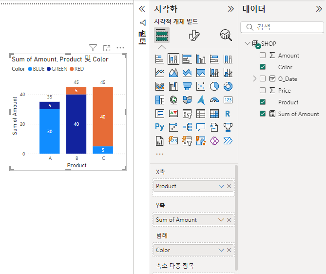The height and width of the screenshot is (274, 326).
Task: Select the Power Apps visual
Action: (214, 141)
